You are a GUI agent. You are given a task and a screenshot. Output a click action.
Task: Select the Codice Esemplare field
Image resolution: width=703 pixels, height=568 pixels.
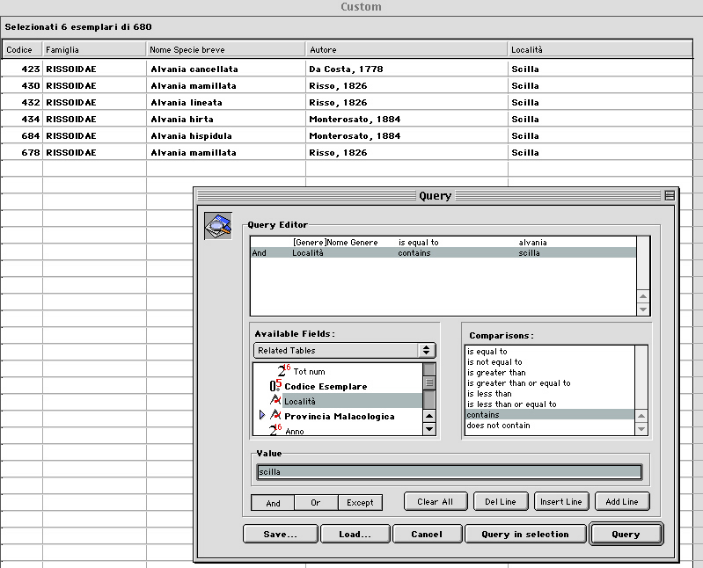point(326,386)
